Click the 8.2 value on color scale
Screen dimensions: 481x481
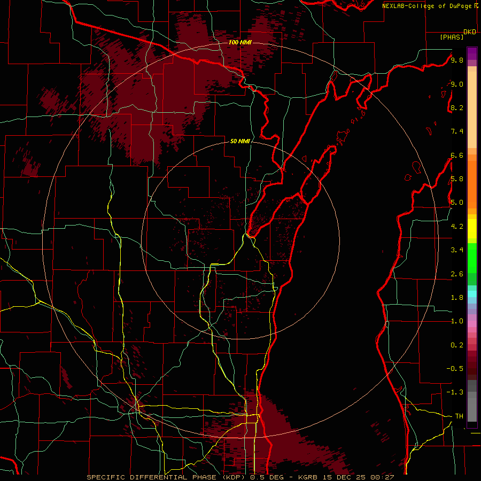point(457,107)
